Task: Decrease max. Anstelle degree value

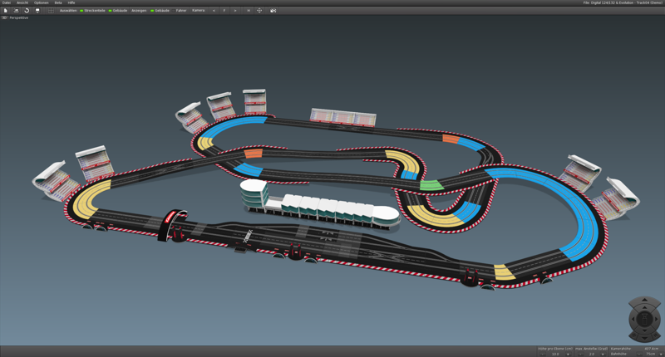Action: [580, 355]
